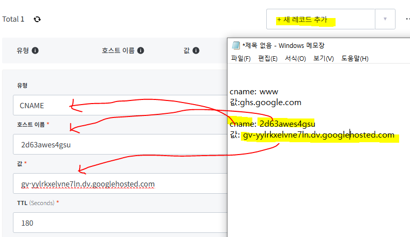Click the TTL field showing 180
This screenshot has width=410, height=237.
(120, 223)
